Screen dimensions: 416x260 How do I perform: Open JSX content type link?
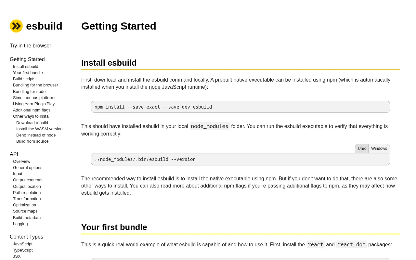[17, 256]
